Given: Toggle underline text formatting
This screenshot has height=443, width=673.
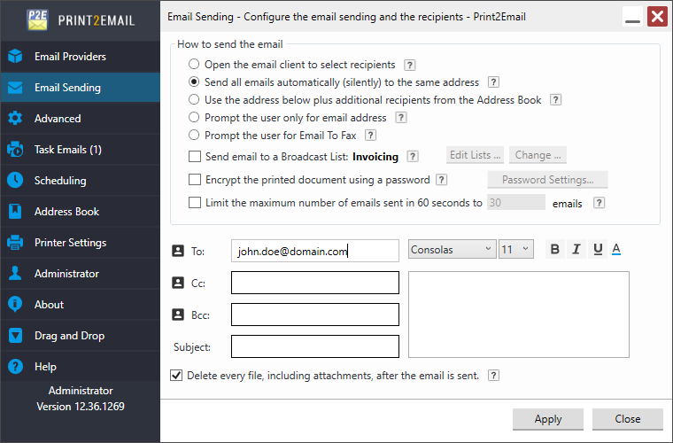Looking at the screenshot, I should 597,250.
